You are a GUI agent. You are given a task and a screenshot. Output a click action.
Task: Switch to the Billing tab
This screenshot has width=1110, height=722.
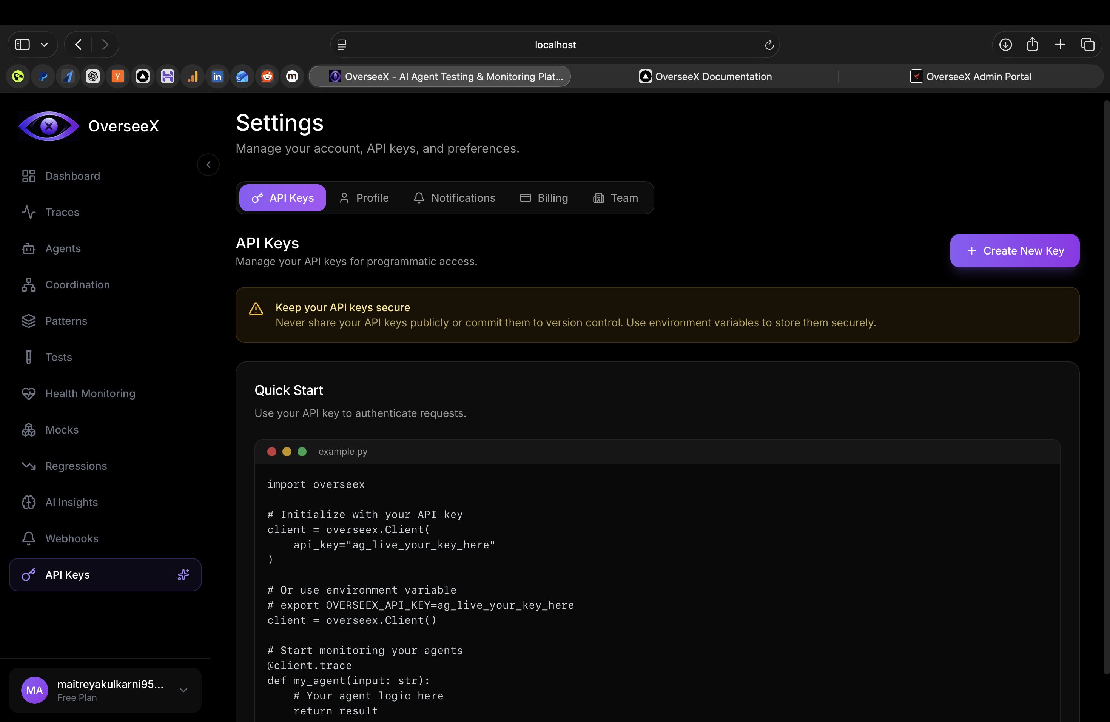pos(544,198)
